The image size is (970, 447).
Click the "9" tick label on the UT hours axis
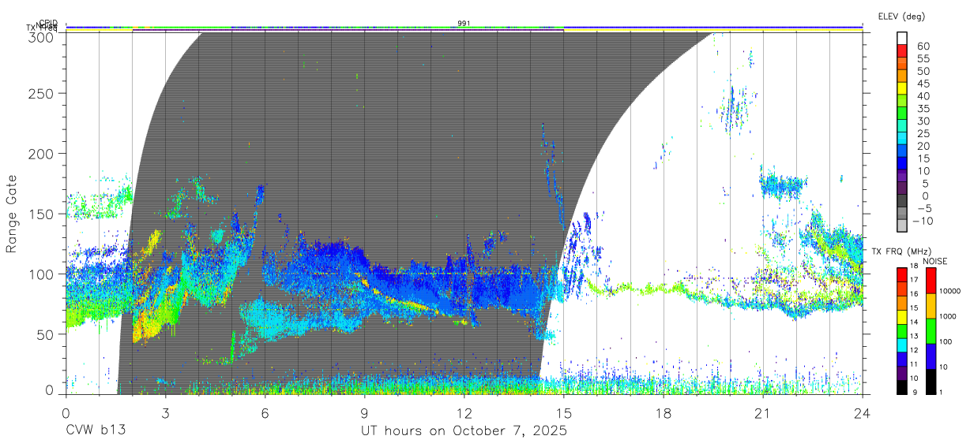coord(364,412)
